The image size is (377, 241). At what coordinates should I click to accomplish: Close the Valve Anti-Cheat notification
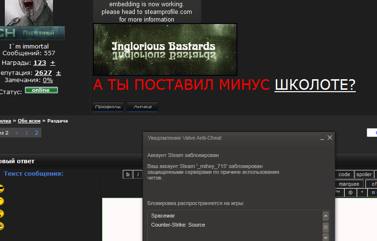click(330, 138)
